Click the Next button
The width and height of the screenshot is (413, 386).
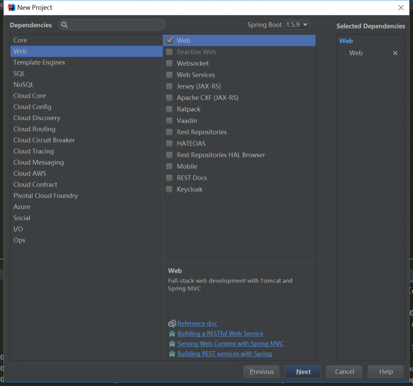click(303, 372)
